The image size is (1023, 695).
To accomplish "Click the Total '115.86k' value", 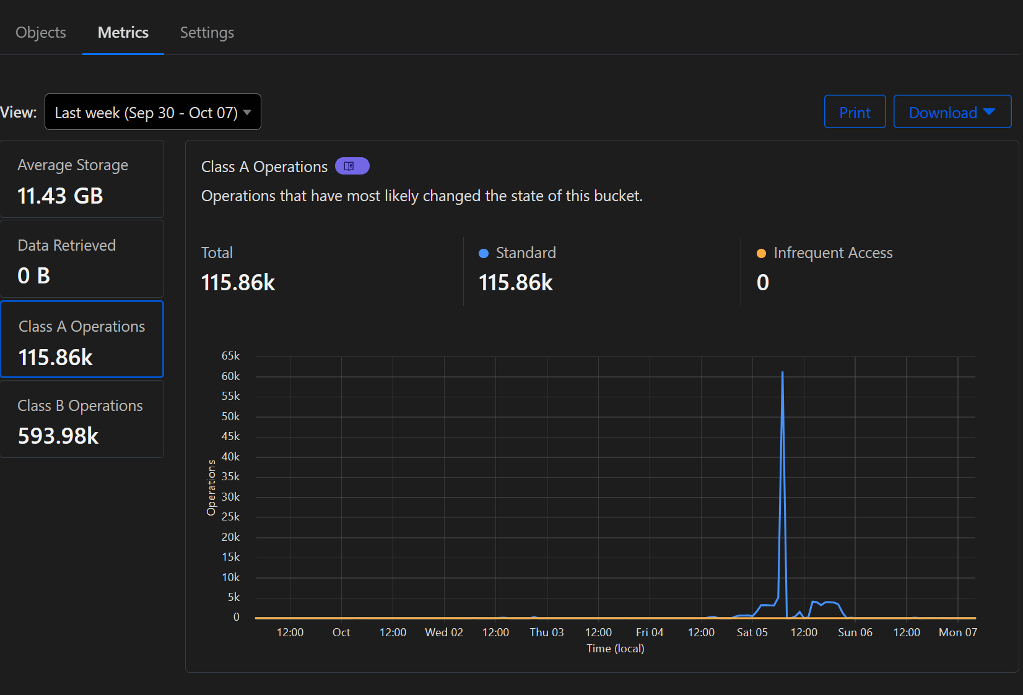I will tap(238, 283).
